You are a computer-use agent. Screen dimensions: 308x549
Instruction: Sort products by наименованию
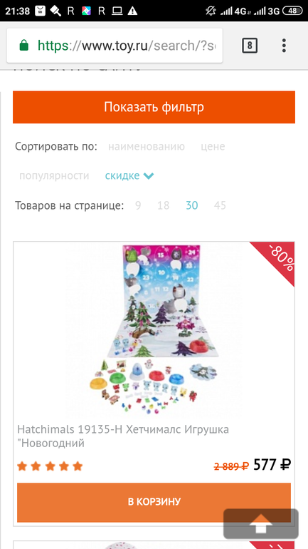tap(147, 146)
